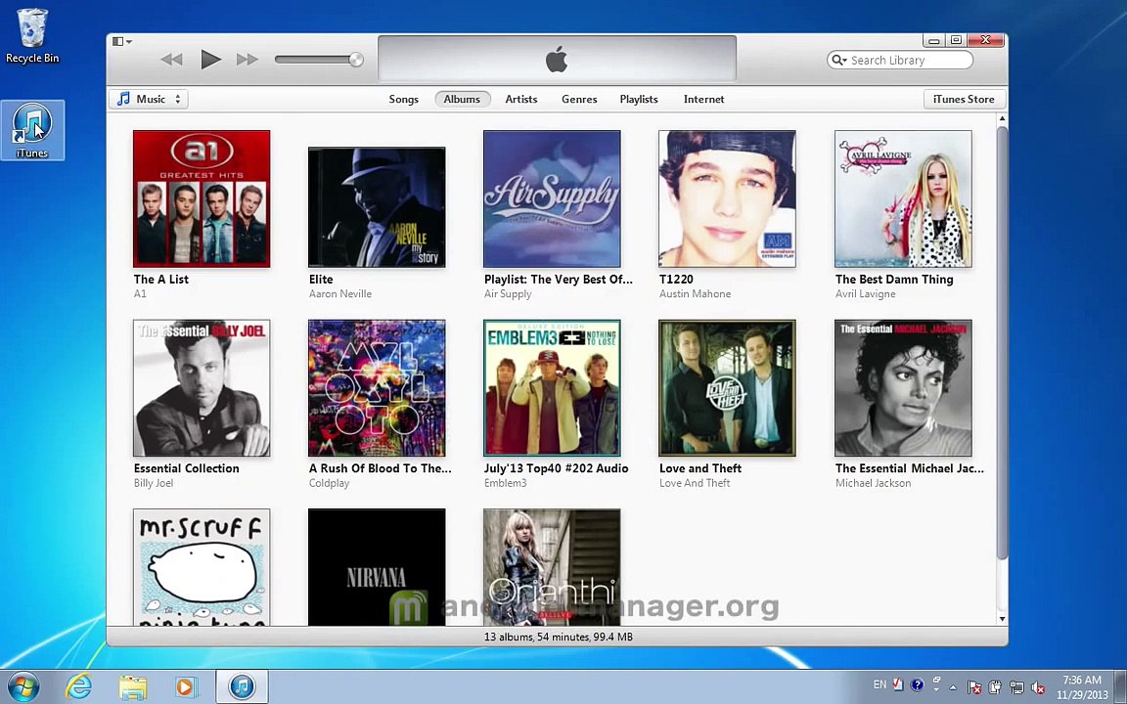1127x704 pixels.
Task: Open the Emblem3 album artwork
Action: click(552, 388)
